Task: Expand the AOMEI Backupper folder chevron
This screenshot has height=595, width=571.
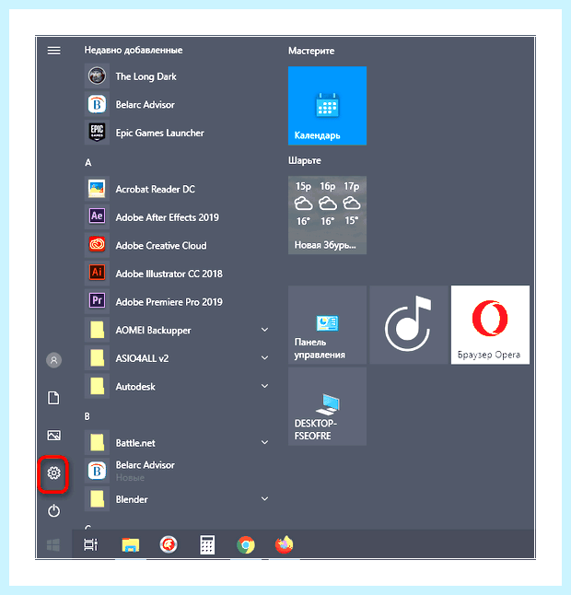Action: (x=265, y=330)
